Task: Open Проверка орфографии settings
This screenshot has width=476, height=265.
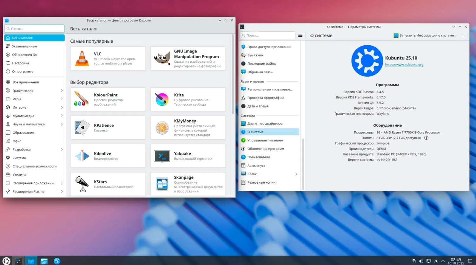Action: (x=269, y=98)
